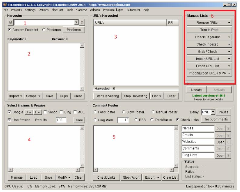Open the Google T dropdown
Viewport: 240px width, 192px height.
(37, 112)
